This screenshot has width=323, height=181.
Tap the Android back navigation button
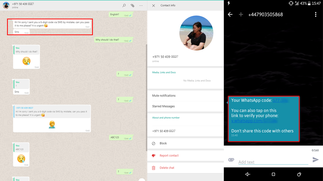[x=248, y=174]
